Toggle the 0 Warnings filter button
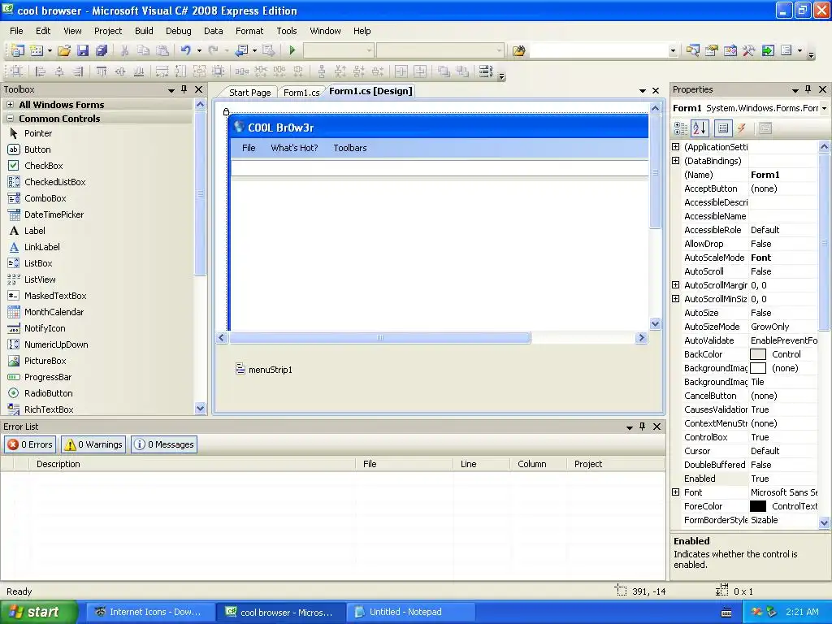The width and height of the screenshot is (832, 624). point(93,444)
